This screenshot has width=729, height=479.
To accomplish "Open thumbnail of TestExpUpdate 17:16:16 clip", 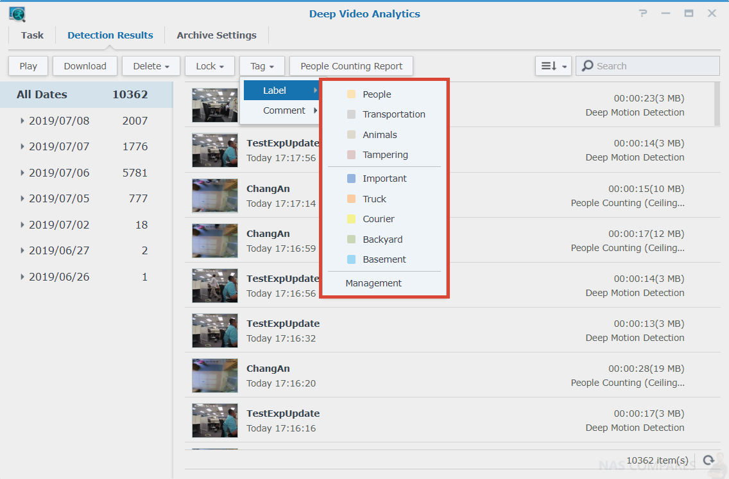I will (215, 421).
